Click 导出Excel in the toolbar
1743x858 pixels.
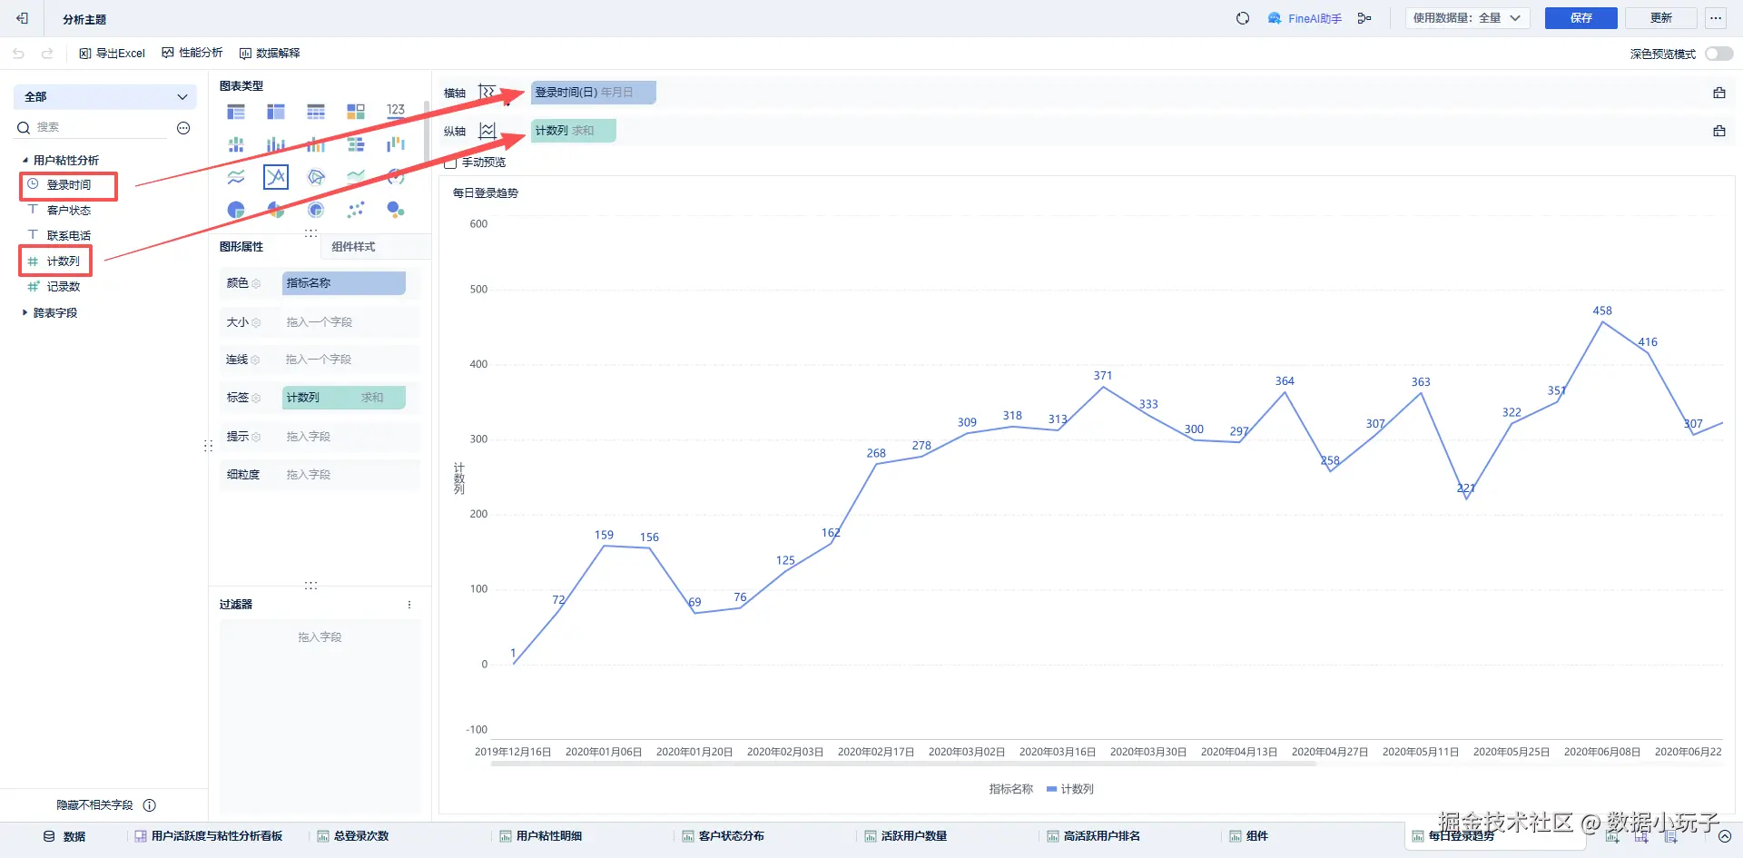coord(112,54)
